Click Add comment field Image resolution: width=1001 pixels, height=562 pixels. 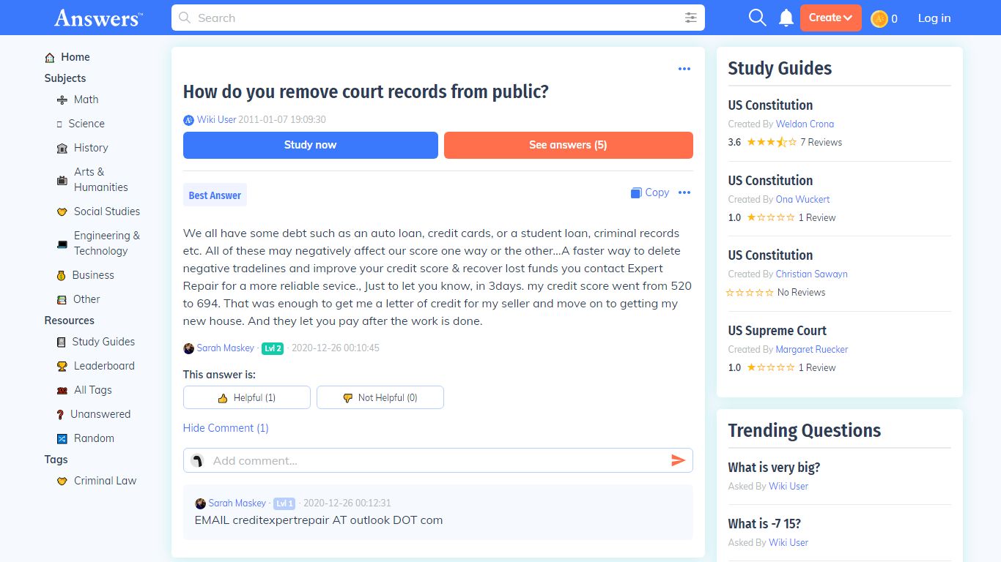(x=438, y=460)
